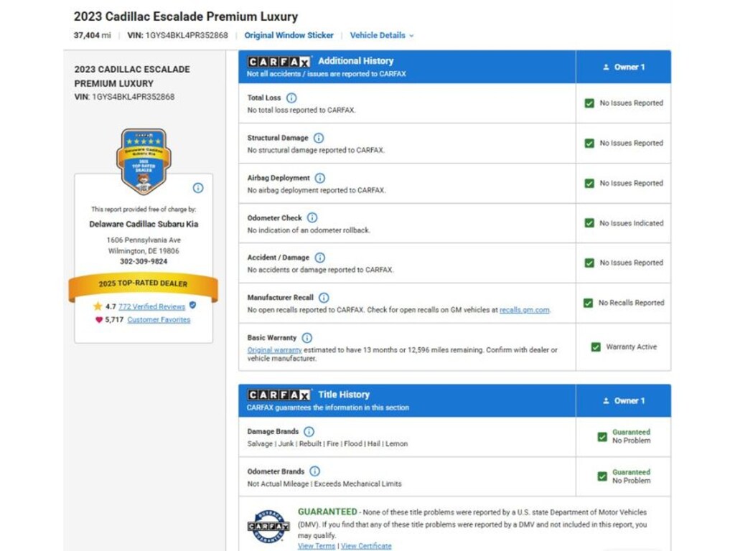The image size is (735, 551).
Task: Select Owner 1 tab in Additional History
Action: point(624,67)
